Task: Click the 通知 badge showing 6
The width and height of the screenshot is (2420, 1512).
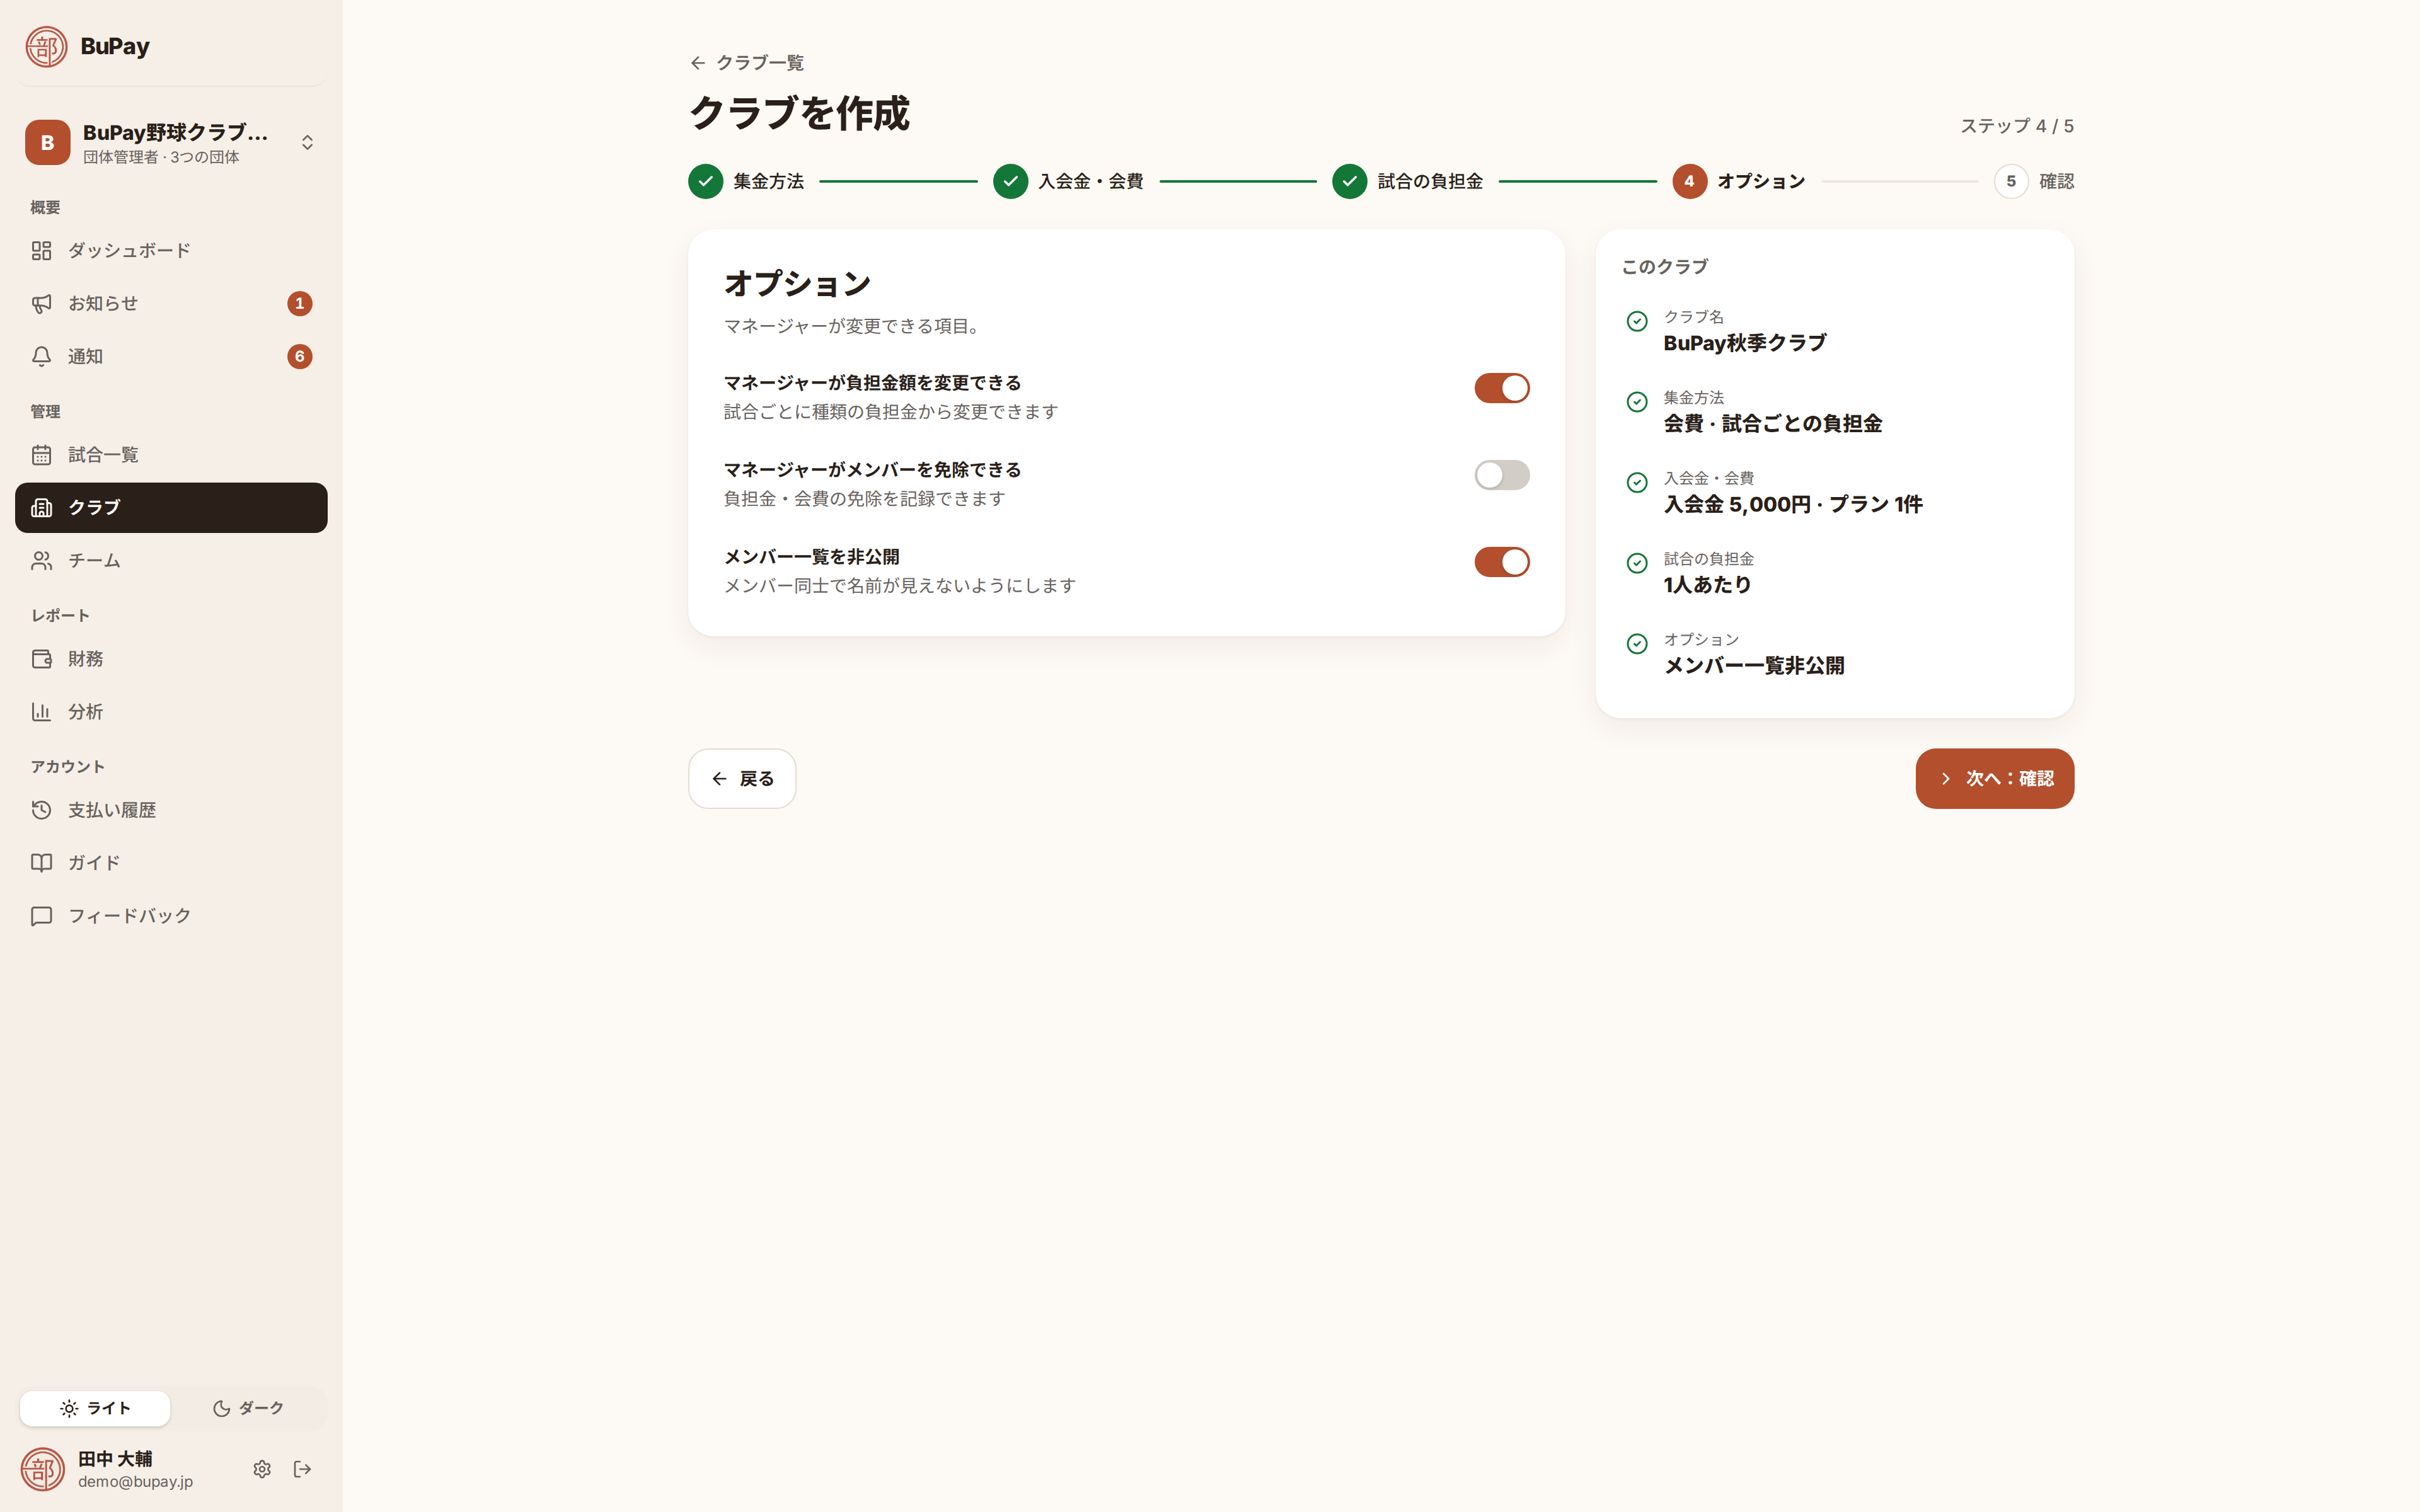Action: click(x=300, y=356)
